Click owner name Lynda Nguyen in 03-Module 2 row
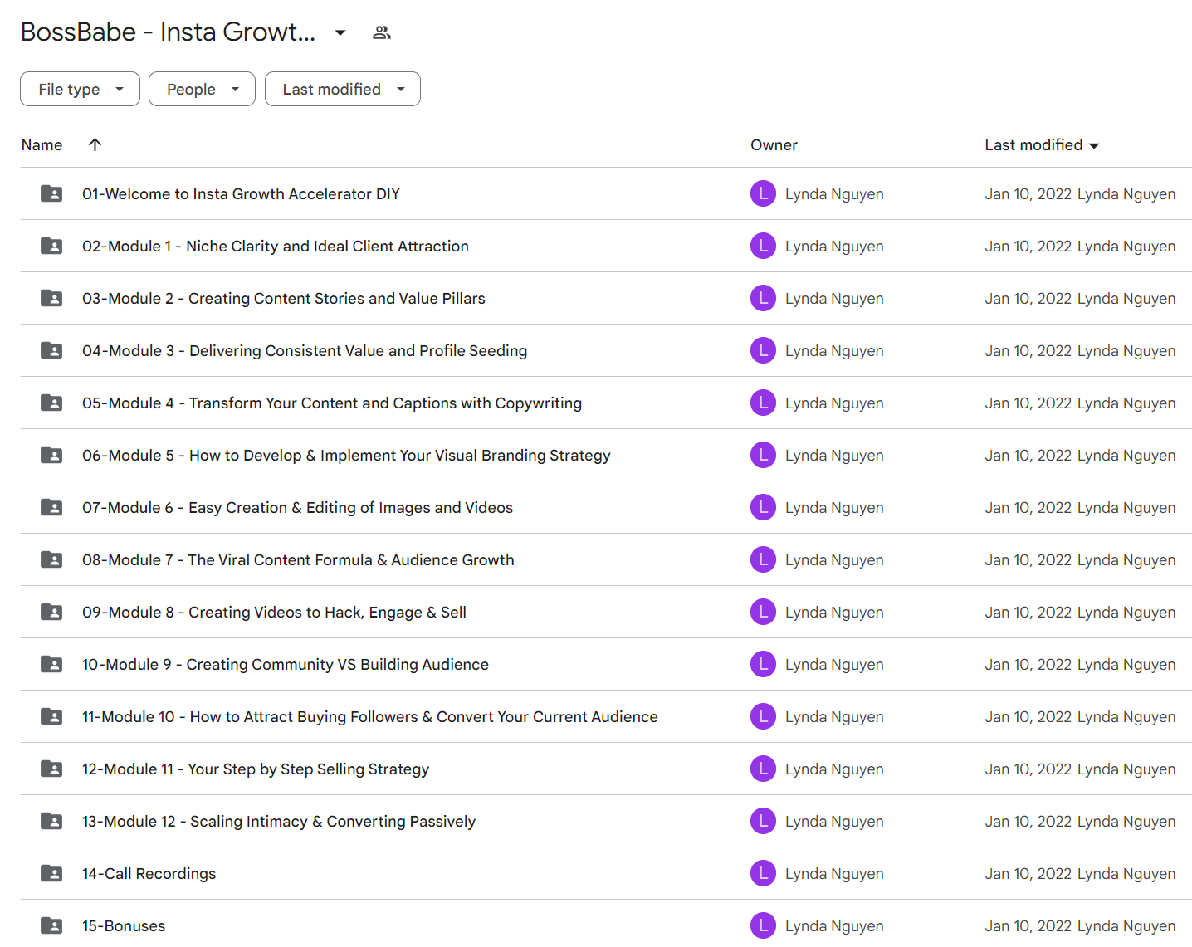This screenshot has width=1192, height=947. (834, 298)
